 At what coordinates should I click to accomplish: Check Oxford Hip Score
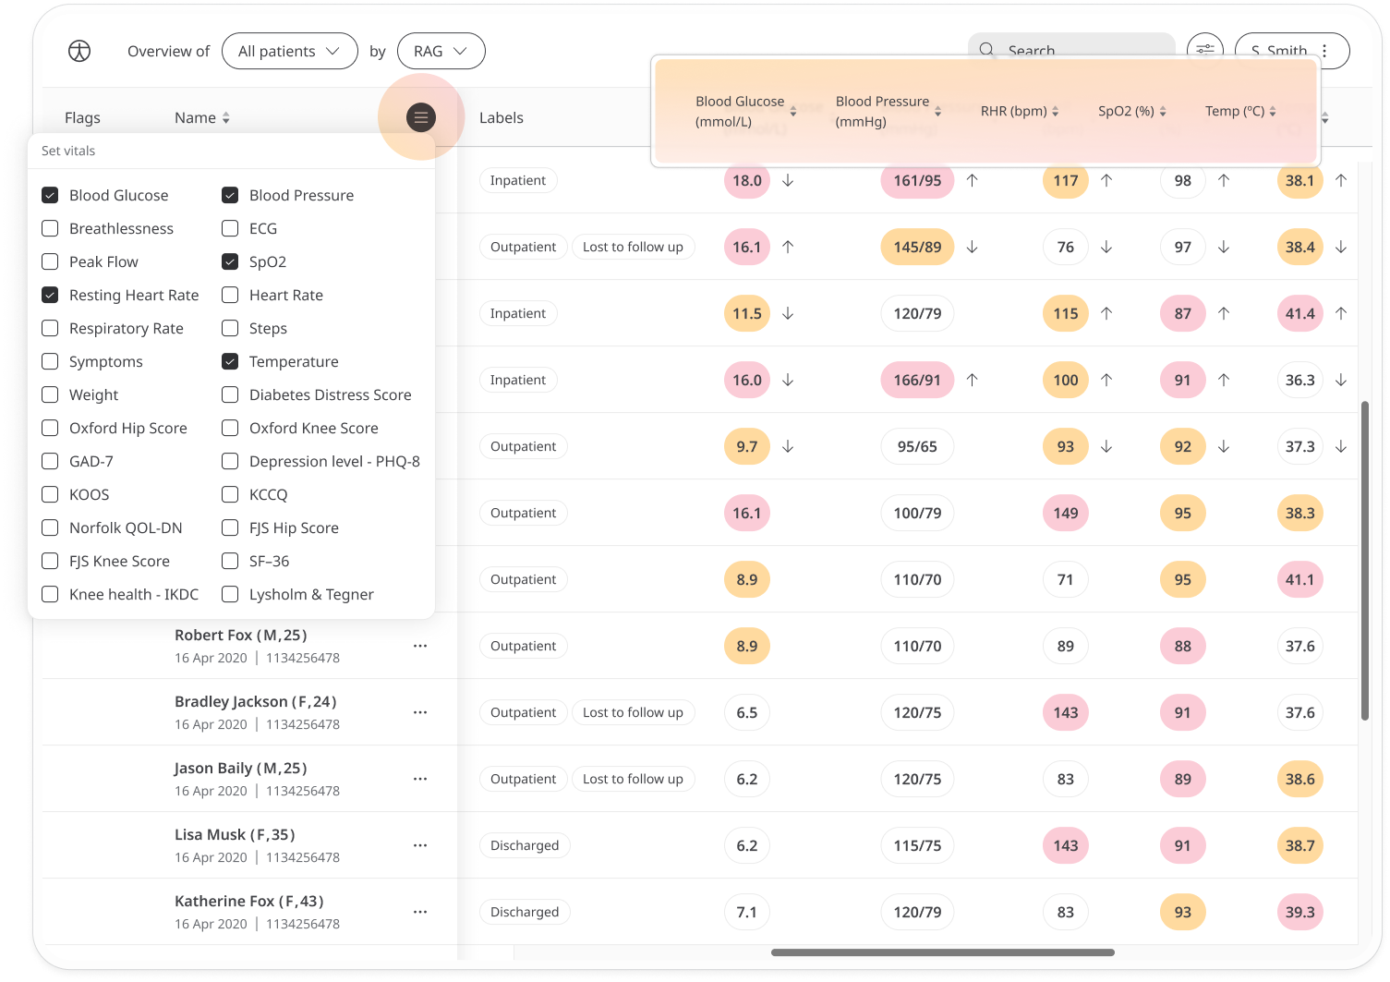(x=50, y=428)
